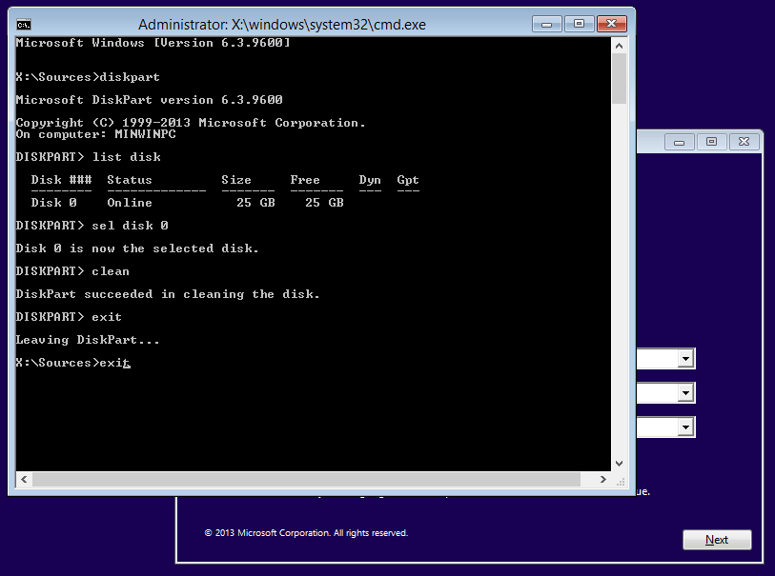This screenshot has height=576, width=775.
Task: Click the console's horizontal scroll left arrow
Action: click(x=23, y=480)
